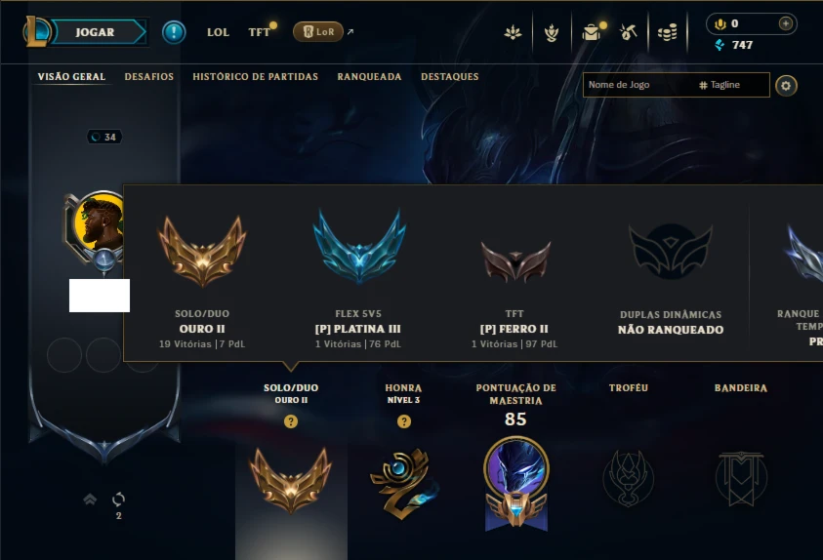Click the plus icon to buy RP

point(785,23)
